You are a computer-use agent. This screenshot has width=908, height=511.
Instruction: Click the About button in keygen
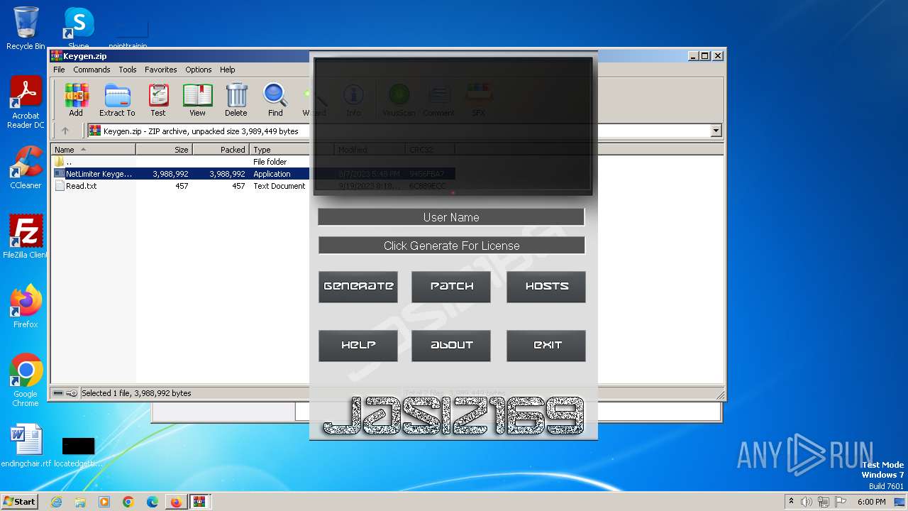(451, 346)
